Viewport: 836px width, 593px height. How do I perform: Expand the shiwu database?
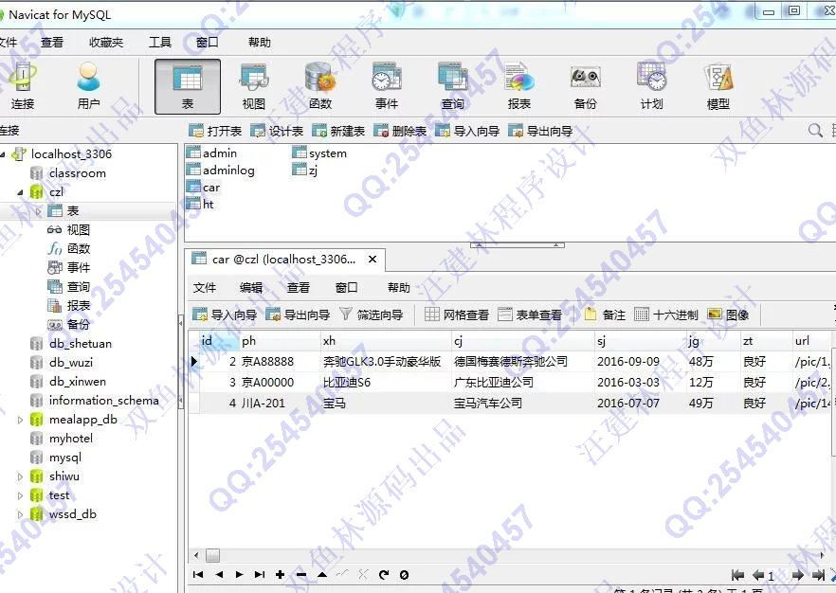click(20, 476)
